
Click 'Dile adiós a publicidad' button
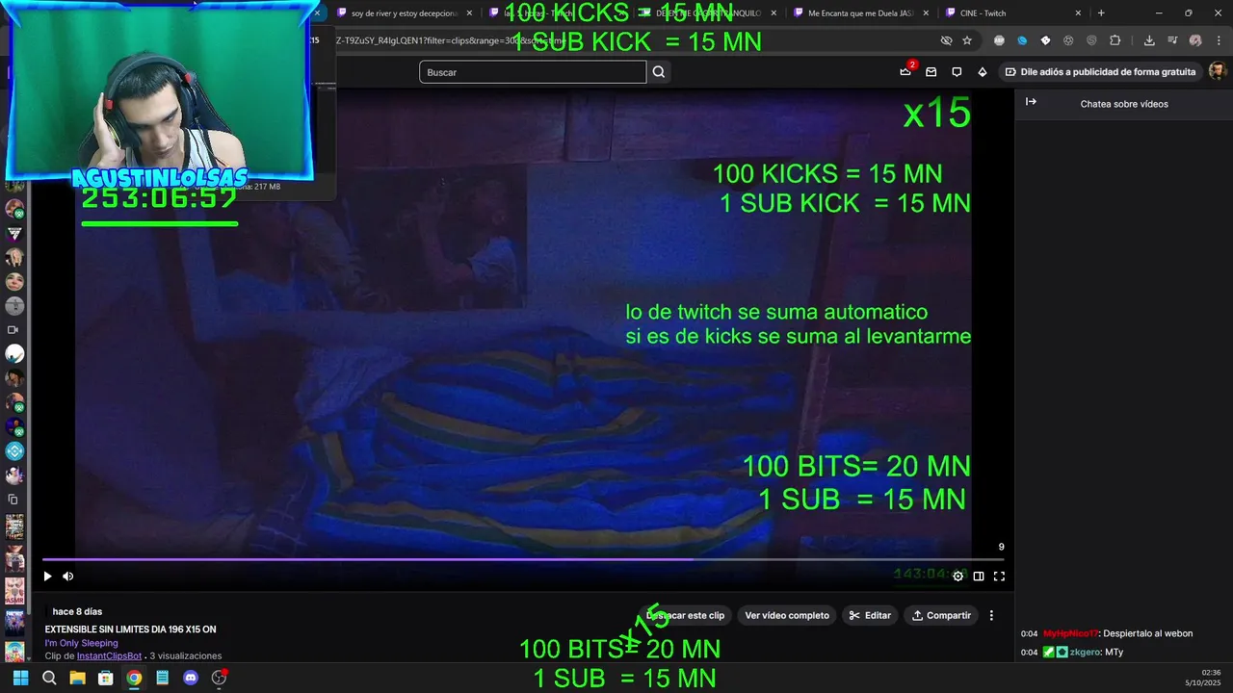(x=1100, y=72)
